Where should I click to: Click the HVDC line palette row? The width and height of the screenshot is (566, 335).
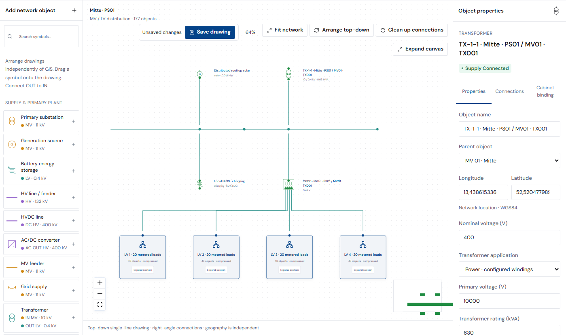point(41,221)
